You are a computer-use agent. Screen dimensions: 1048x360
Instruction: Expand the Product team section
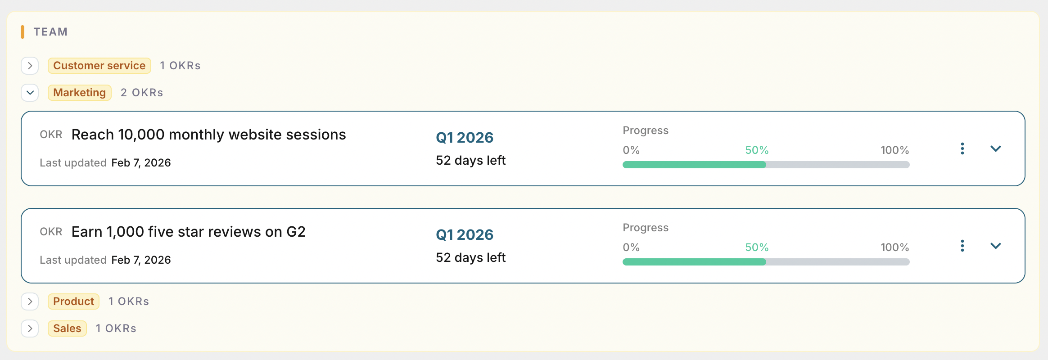(x=29, y=301)
